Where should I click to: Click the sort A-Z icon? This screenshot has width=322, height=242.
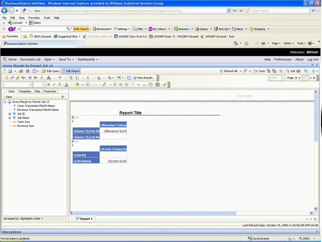77,78
